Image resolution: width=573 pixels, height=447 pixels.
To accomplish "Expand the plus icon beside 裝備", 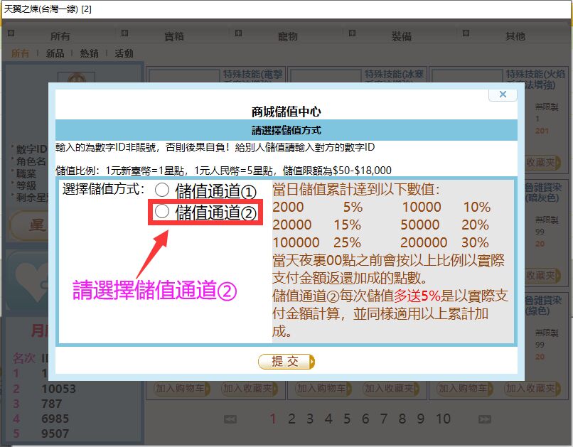I will click(353, 34).
